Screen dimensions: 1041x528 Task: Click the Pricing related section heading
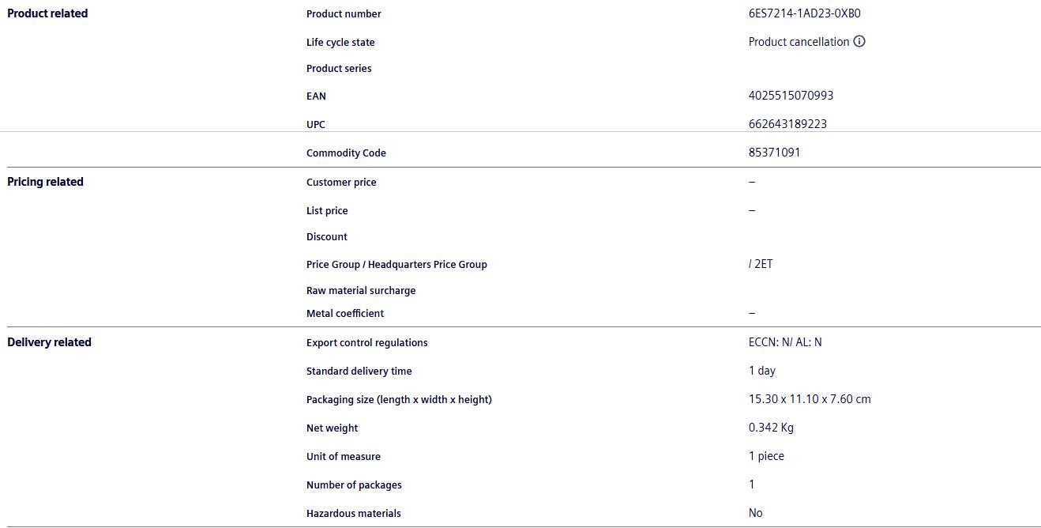(x=45, y=182)
